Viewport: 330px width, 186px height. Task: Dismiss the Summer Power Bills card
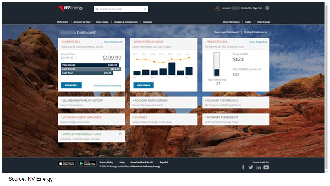120,134
